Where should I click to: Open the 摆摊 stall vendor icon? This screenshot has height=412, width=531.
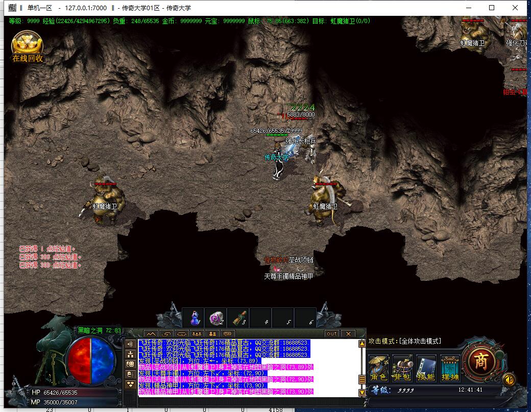(x=450, y=368)
